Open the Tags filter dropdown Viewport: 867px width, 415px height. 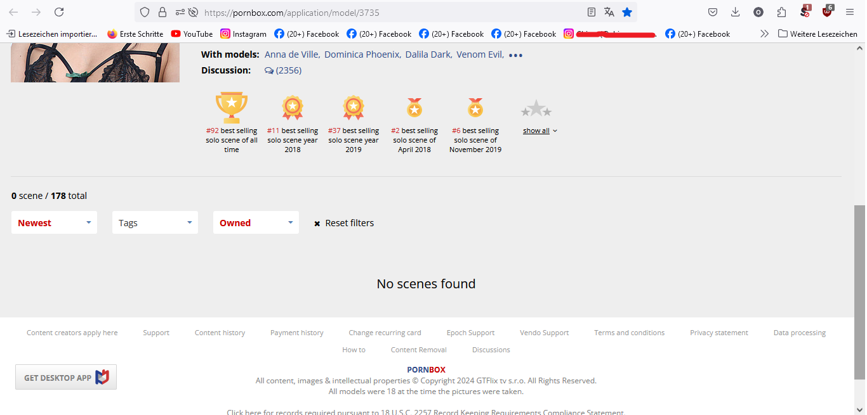coord(155,222)
